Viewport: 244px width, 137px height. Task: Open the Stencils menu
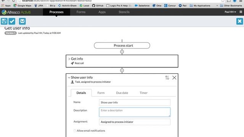[124, 12]
